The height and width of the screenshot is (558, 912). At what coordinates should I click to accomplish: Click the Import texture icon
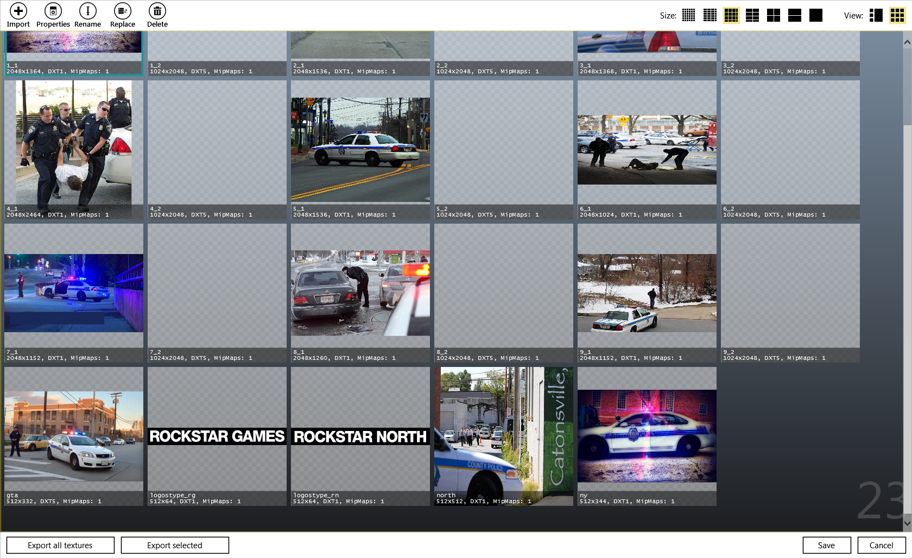point(18,11)
